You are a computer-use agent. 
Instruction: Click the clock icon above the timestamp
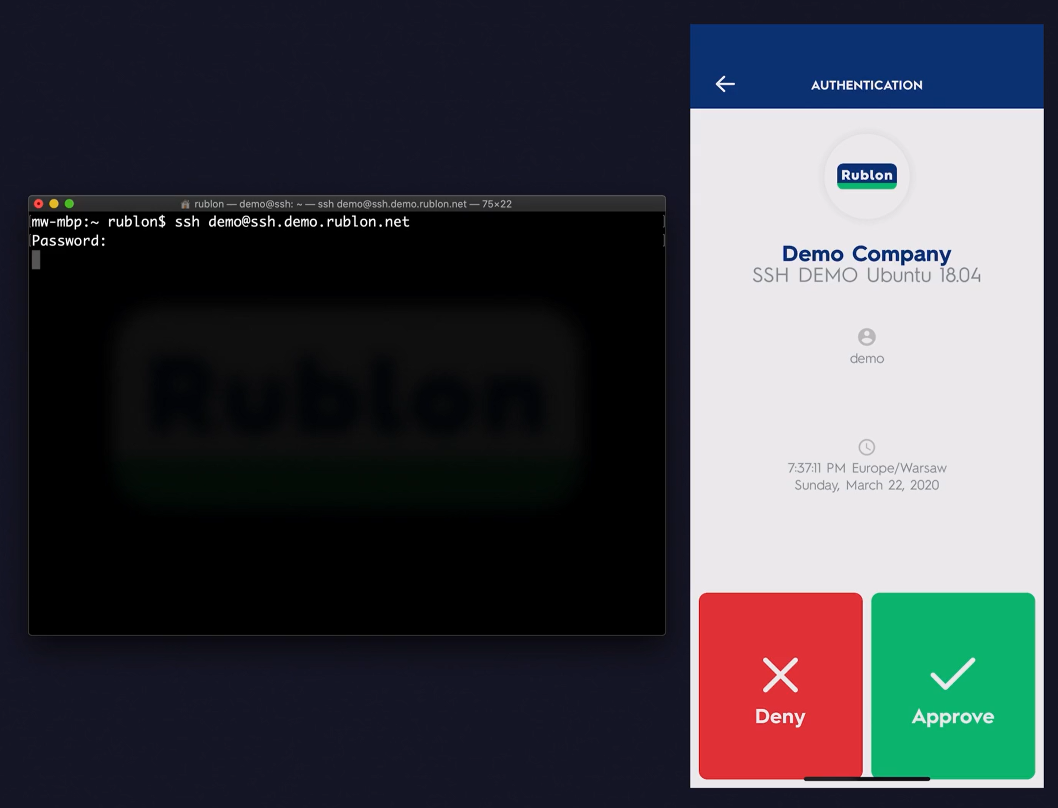click(866, 447)
